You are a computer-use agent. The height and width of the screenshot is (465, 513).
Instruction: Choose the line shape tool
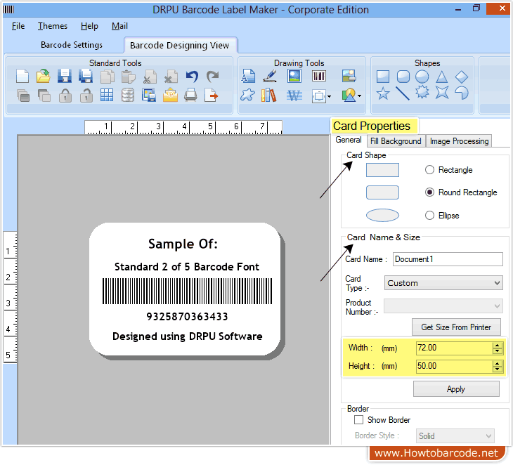point(403,94)
